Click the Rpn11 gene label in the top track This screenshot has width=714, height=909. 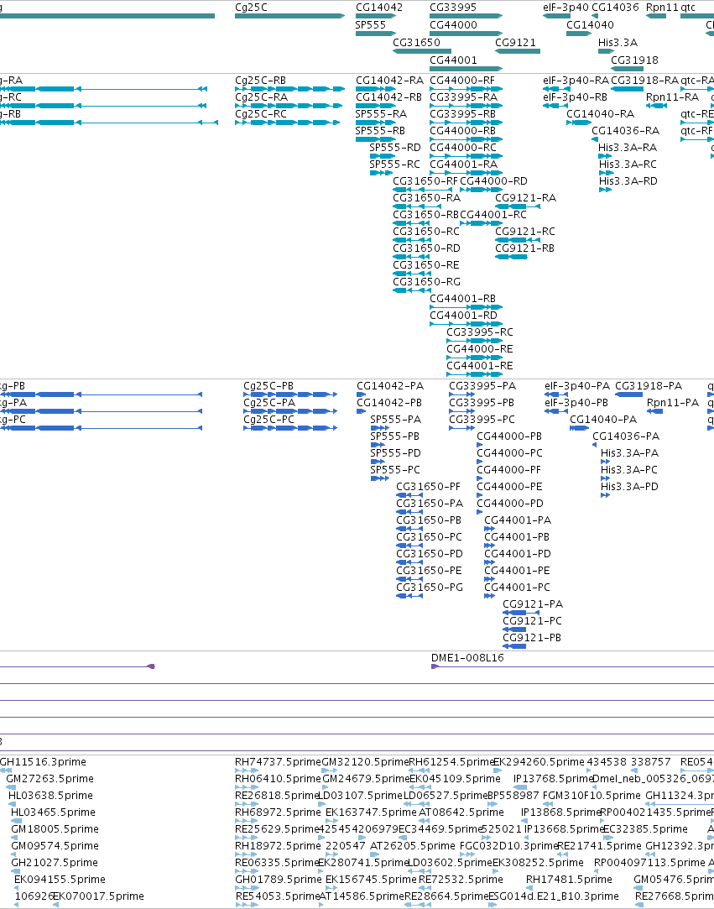662,8
